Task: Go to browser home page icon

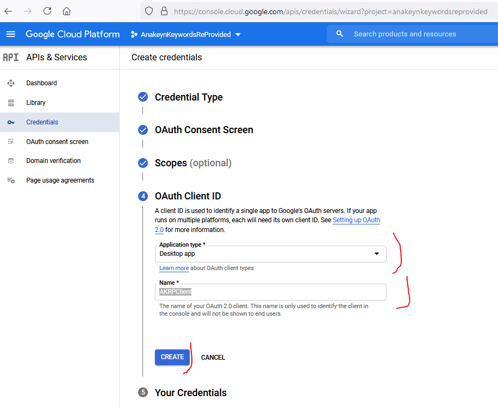Action: tap(66, 11)
